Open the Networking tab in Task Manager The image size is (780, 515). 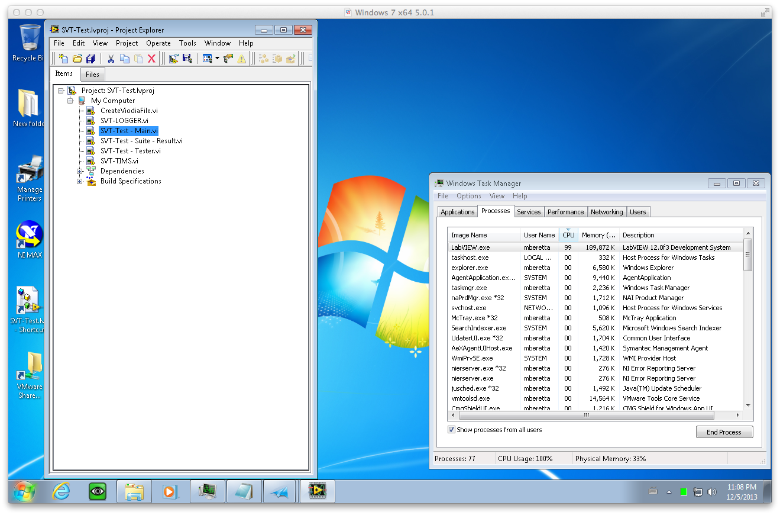pos(607,212)
